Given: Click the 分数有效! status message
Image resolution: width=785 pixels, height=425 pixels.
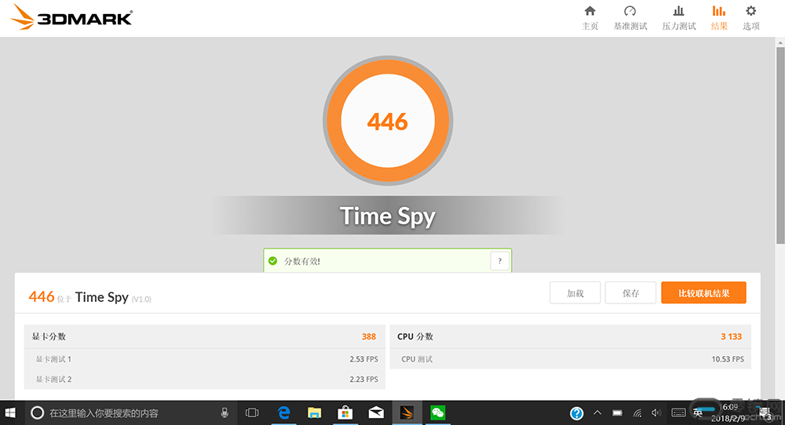Looking at the screenshot, I should [302, 261].
